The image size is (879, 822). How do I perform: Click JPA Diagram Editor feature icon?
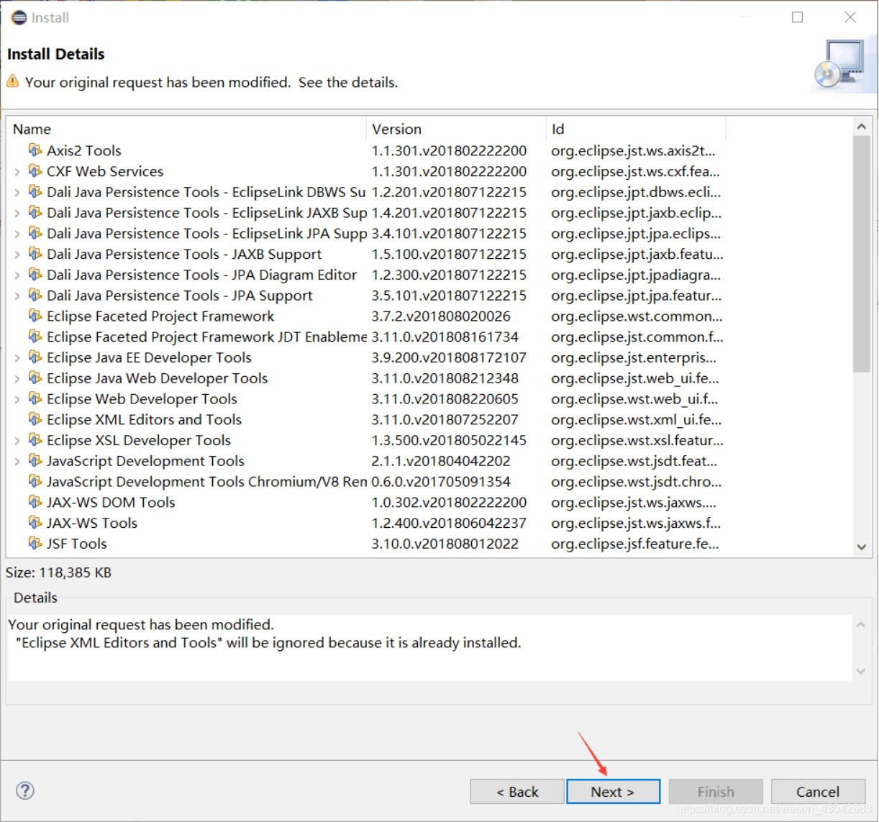(35, 274)
